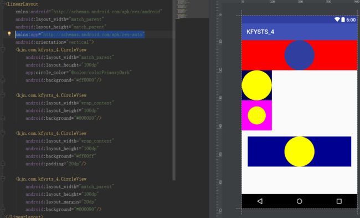Click the android:orientation="vertical" line
The image size is (360, 218).
click(x=55, y=42)
